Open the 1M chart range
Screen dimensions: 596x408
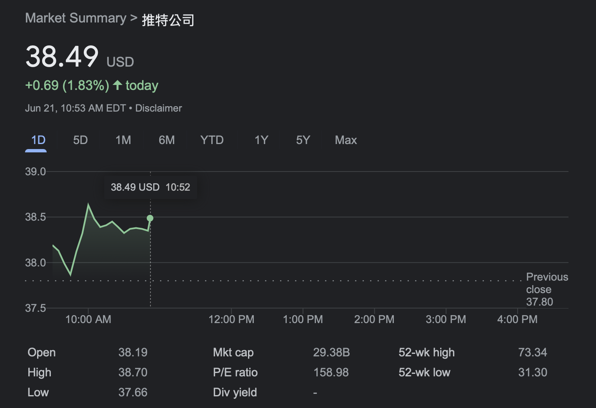pos(123,140)
